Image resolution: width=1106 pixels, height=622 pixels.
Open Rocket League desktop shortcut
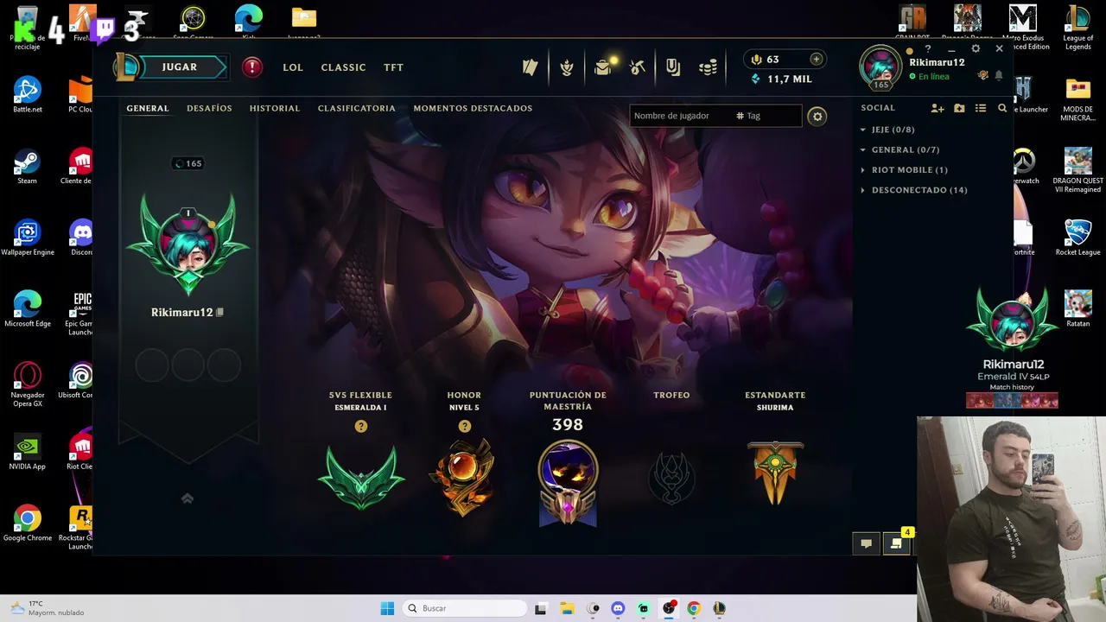click(1077, 238)
